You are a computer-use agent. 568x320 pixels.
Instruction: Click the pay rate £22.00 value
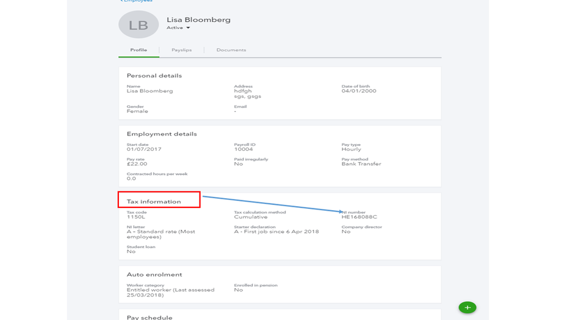[x=136, y=164]
